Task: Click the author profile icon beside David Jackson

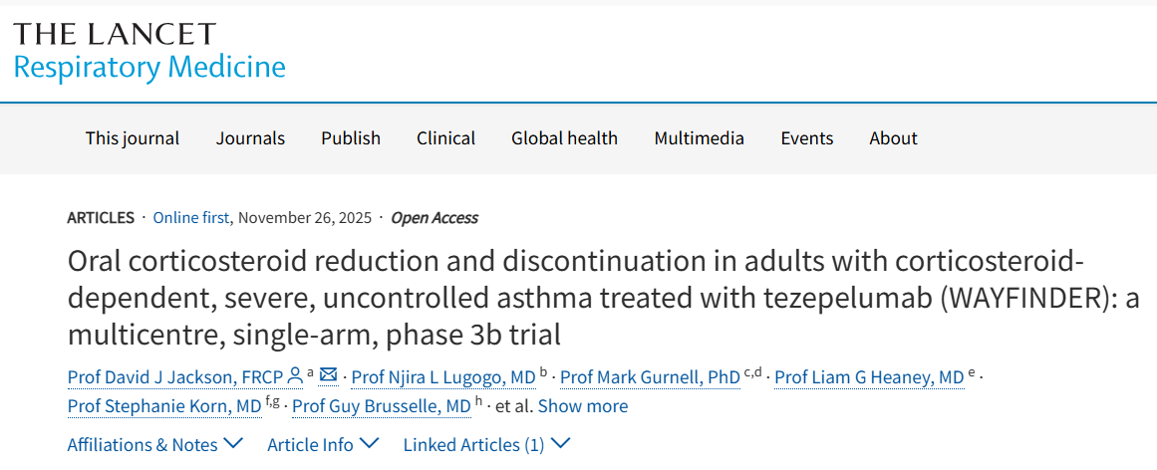Action: (x=294, y=376)
